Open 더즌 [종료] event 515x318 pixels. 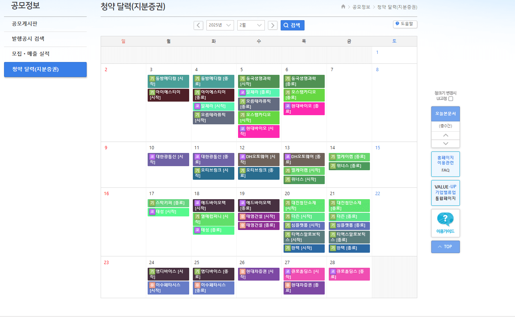pyautogui.click(x=349, y=217)
